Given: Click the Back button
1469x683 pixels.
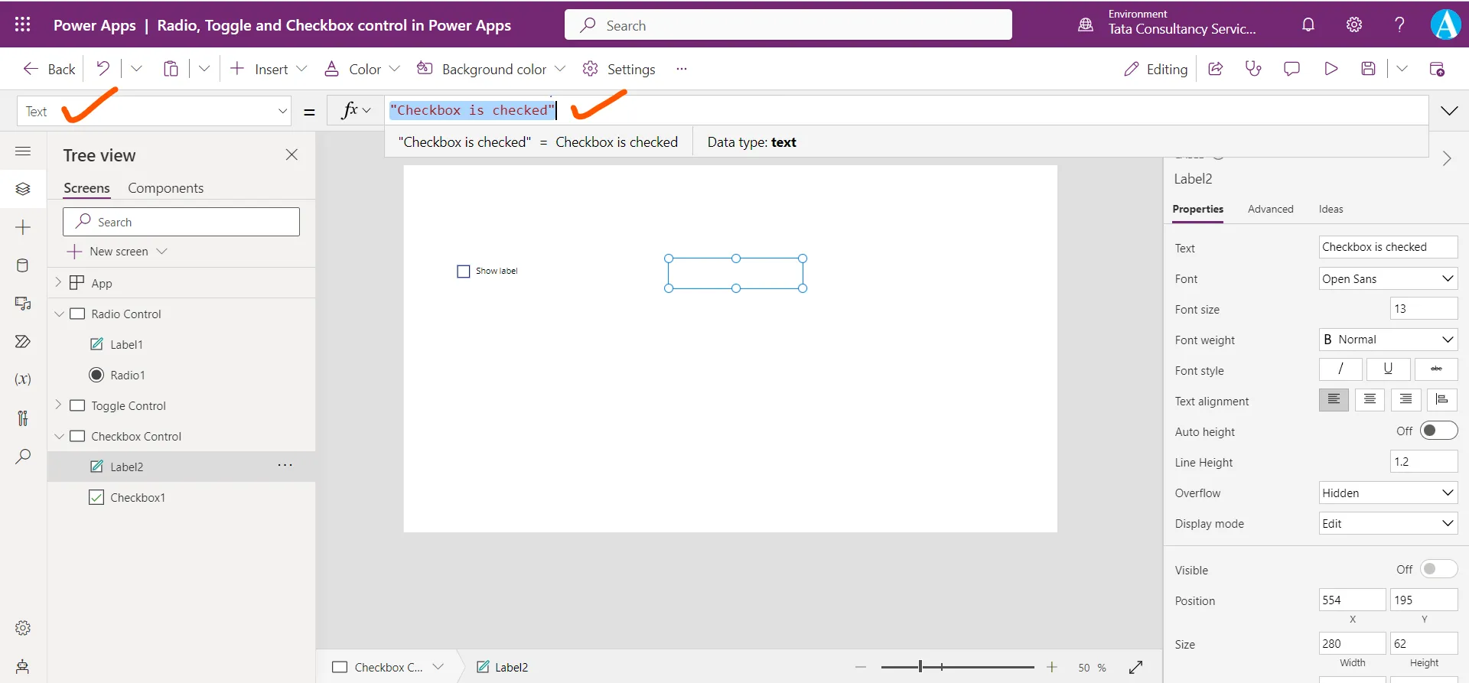Looking at the screenshot, I should (x=49, y=69).
